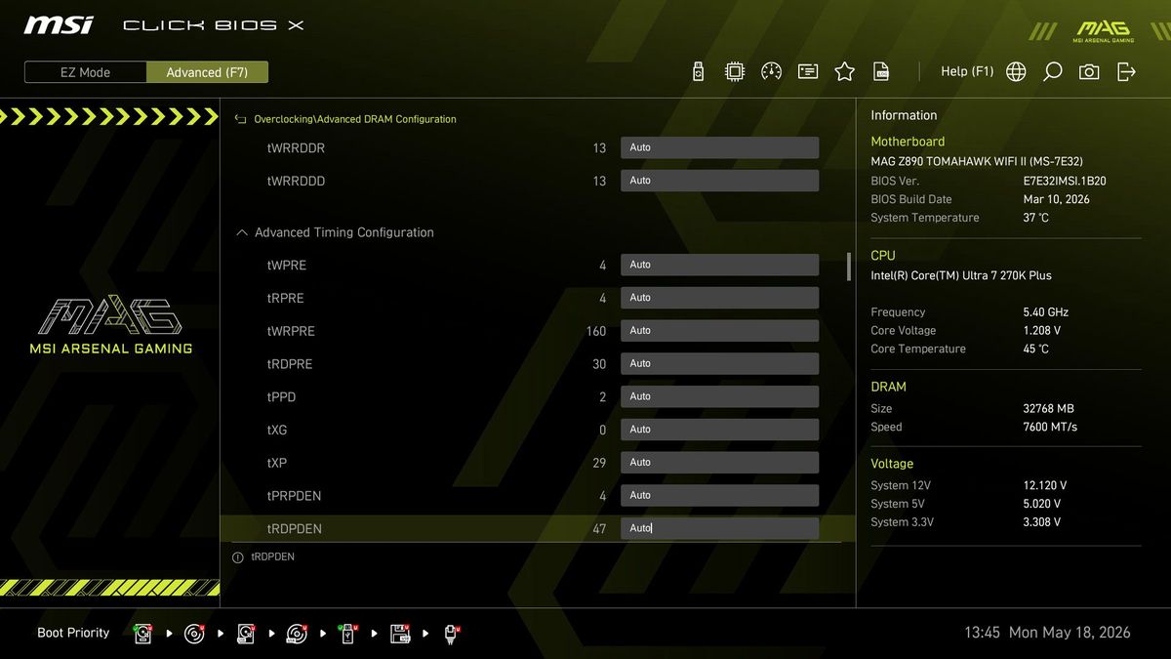Select the tWRPRE setting label
This screenshot has height=659, width=1171.
click(x=291, y=332)
